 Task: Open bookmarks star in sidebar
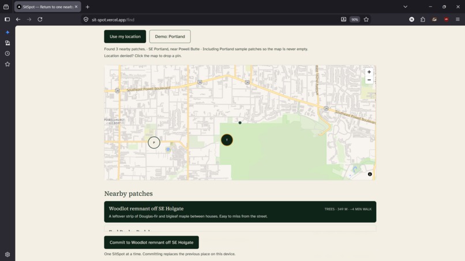(7, 65)
